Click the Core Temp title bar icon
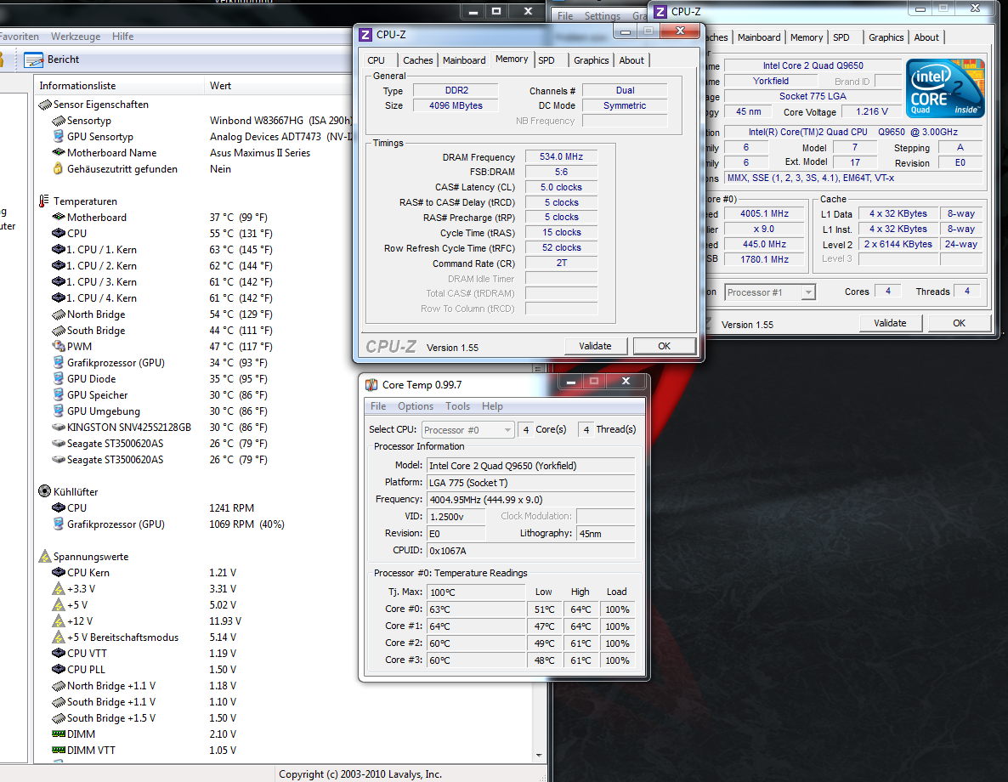Viewport: 1008px width, 782px height. [x=371, y=385]
